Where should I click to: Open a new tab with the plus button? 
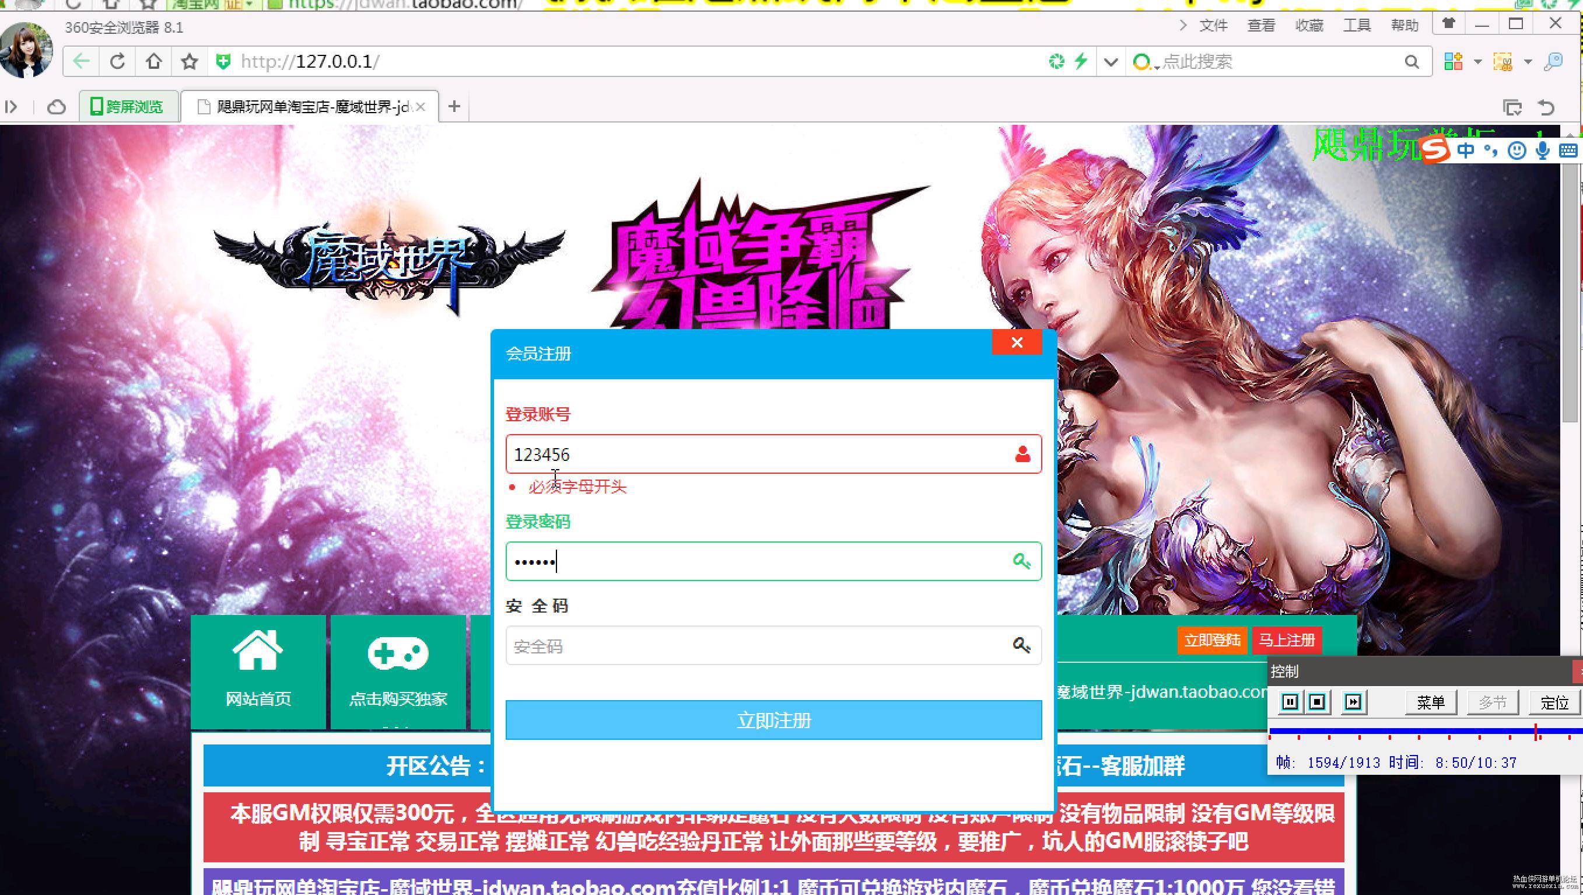[x=454, y=106]
